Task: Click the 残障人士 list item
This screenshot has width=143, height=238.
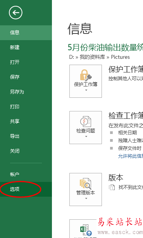Action: (131, 140)
